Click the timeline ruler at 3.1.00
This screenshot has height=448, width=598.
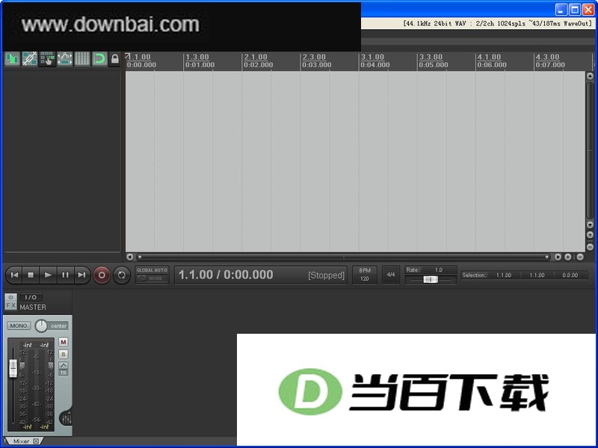click(x=372, y=57)
